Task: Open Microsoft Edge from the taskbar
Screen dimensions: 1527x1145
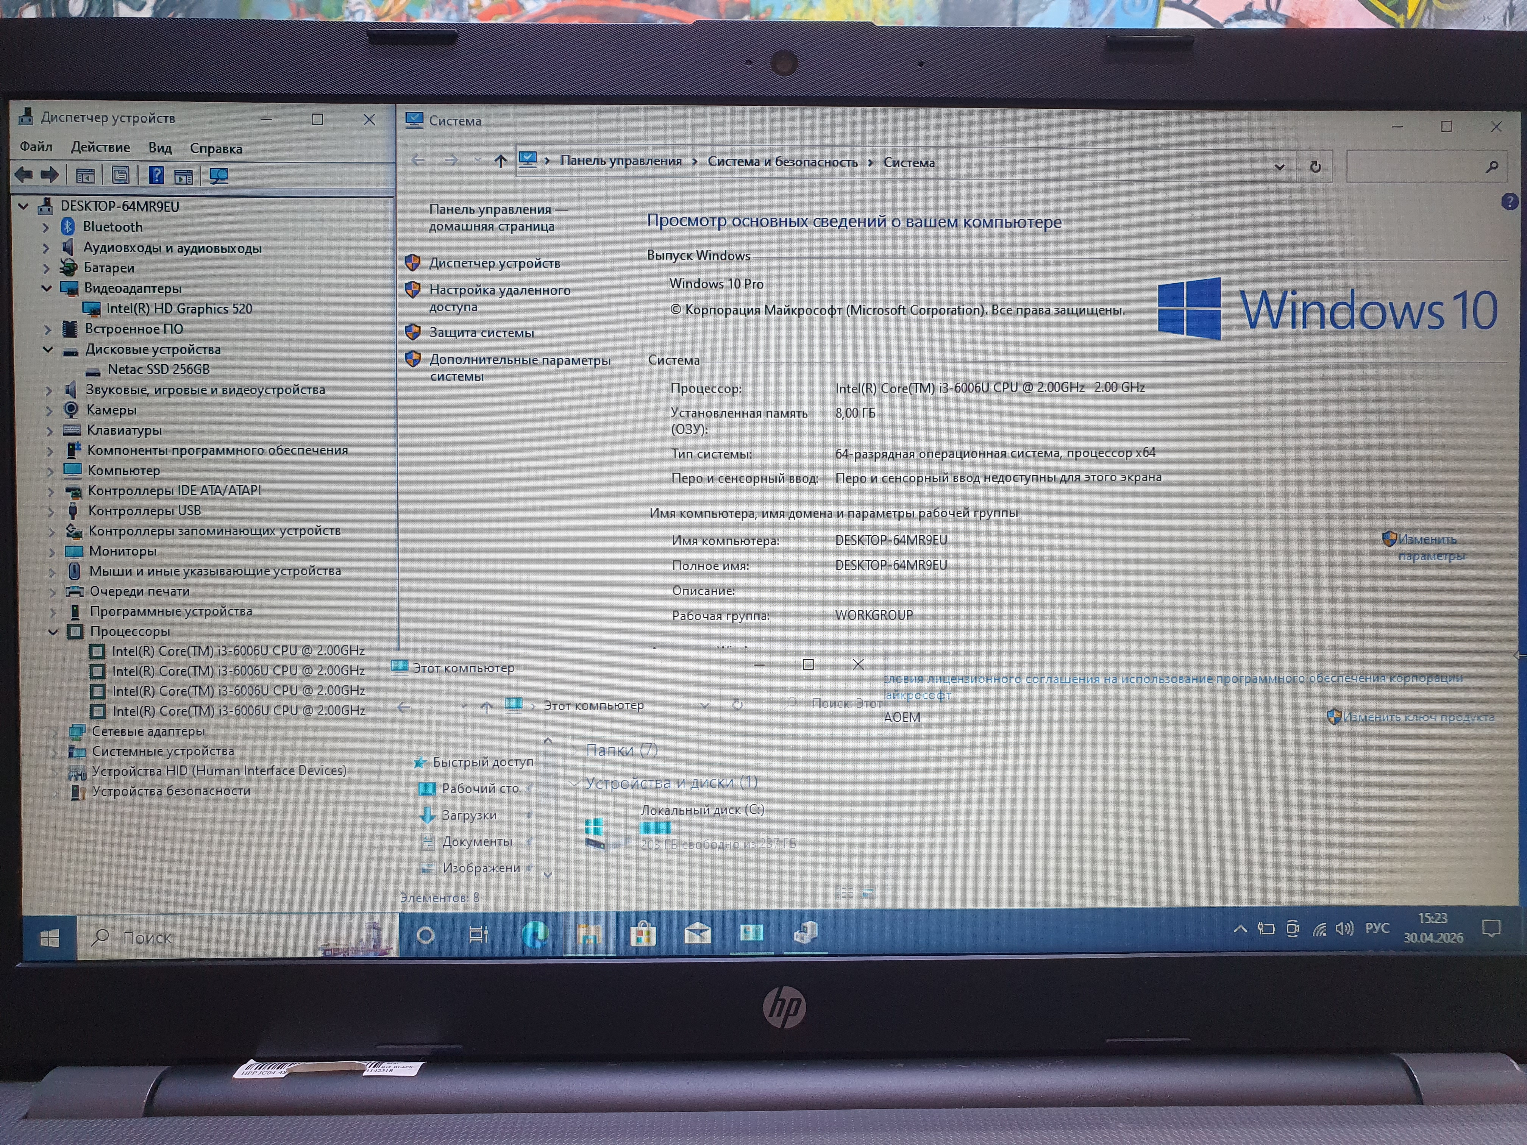Action: click(x=534, y=934)
